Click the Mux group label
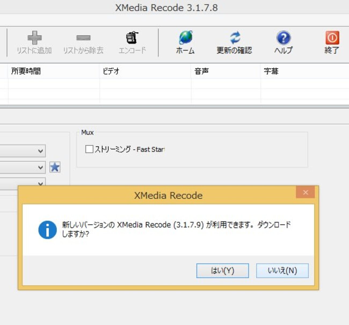 coord(88,132)
